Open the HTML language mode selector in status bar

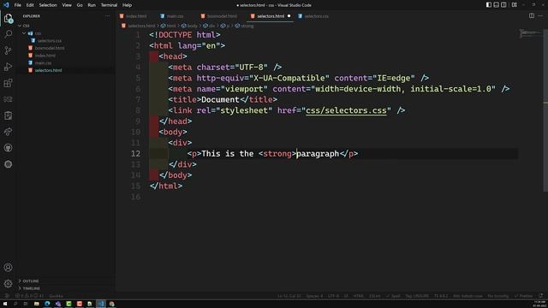click(x=358, y=296)
